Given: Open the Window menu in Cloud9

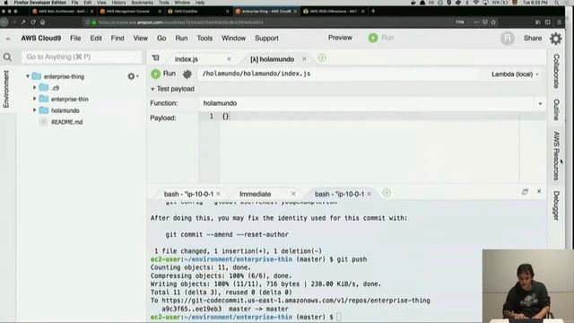Looking at the screenshot, I should [233, 38].
